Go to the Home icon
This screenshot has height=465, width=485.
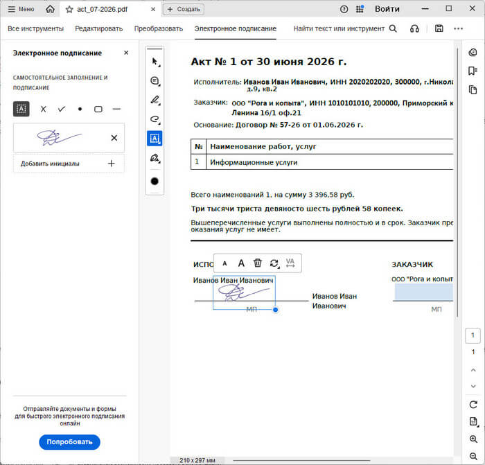[x=50, y=9]
